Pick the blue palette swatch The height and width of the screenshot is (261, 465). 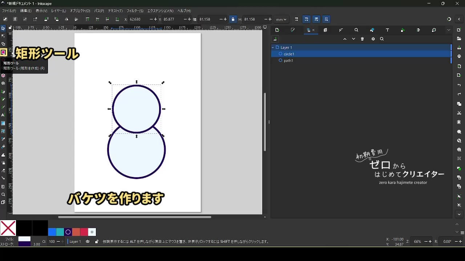point(52,232)
